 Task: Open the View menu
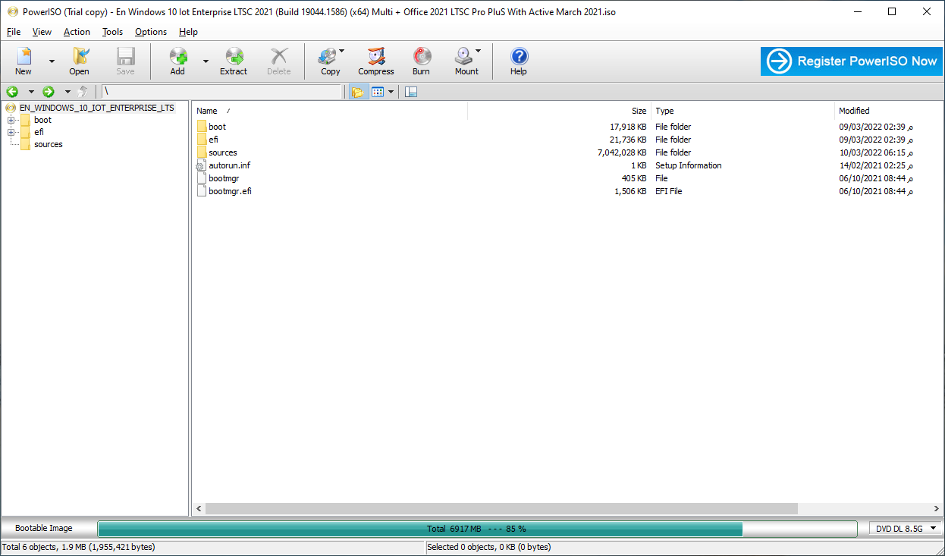tap(42, 32)
